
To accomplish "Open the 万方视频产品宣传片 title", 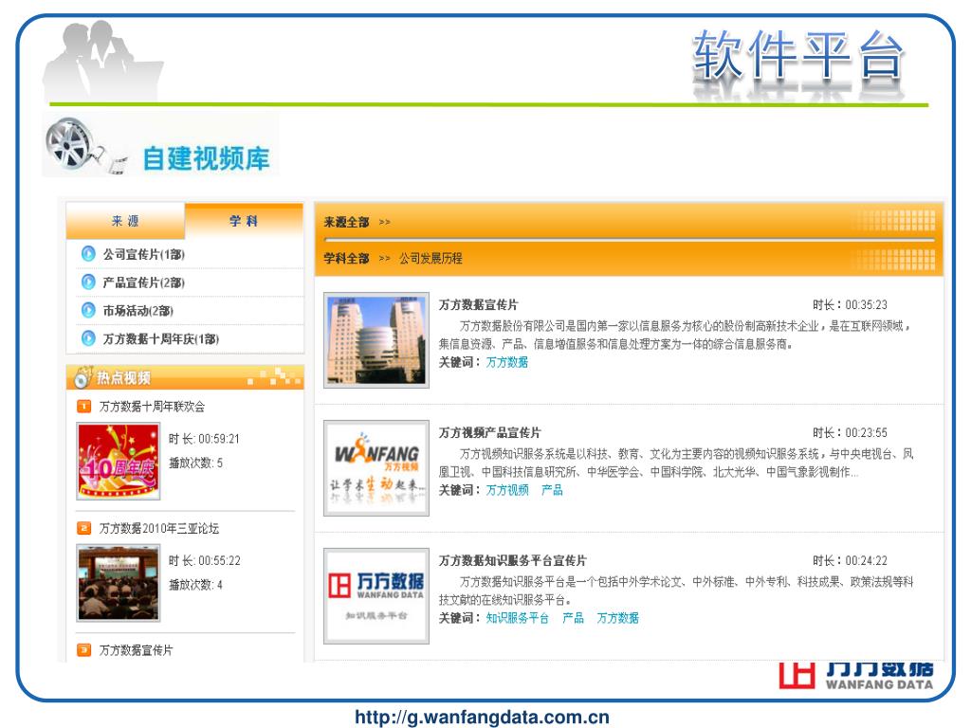I will 489,432.
